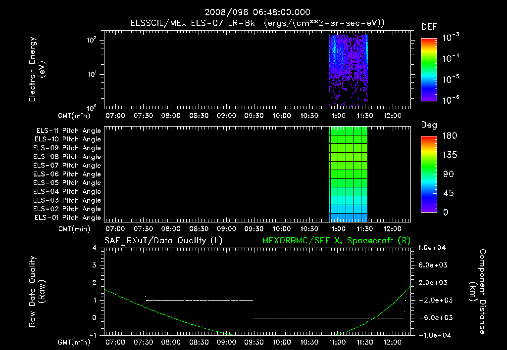
Task: Click the Deg legend title
Action: (429, 125)
